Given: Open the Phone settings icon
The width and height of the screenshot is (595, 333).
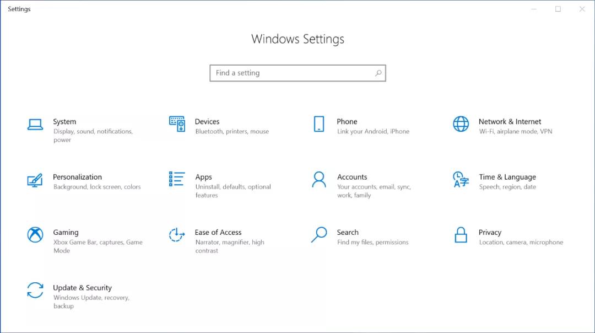Looking at the screenshot, I should pos(318,125).
